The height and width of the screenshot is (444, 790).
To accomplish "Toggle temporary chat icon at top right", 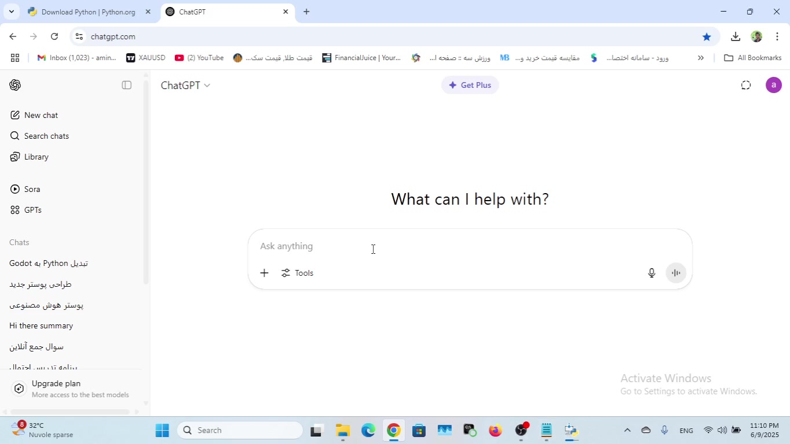I will pos(746,85).
